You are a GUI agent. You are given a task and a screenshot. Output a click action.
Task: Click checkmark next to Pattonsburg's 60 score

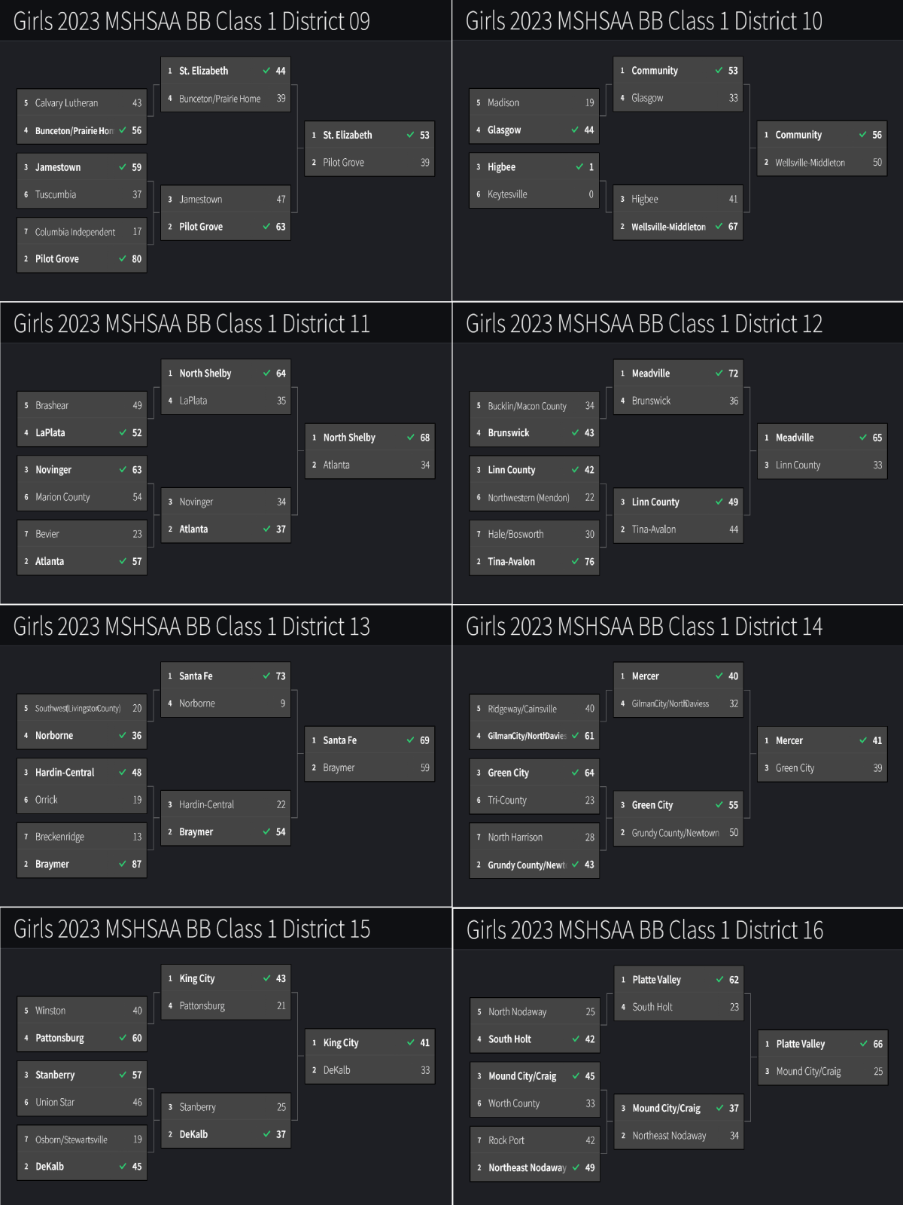(123, 1038)
